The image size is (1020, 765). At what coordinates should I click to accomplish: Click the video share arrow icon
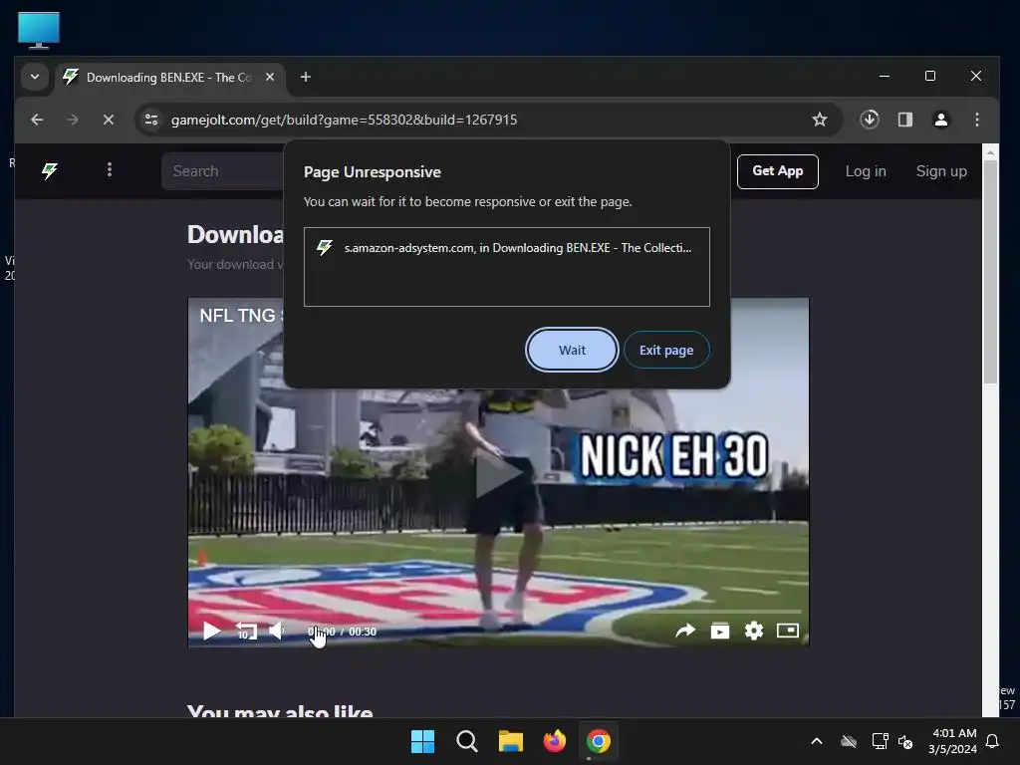click(685, 631)
